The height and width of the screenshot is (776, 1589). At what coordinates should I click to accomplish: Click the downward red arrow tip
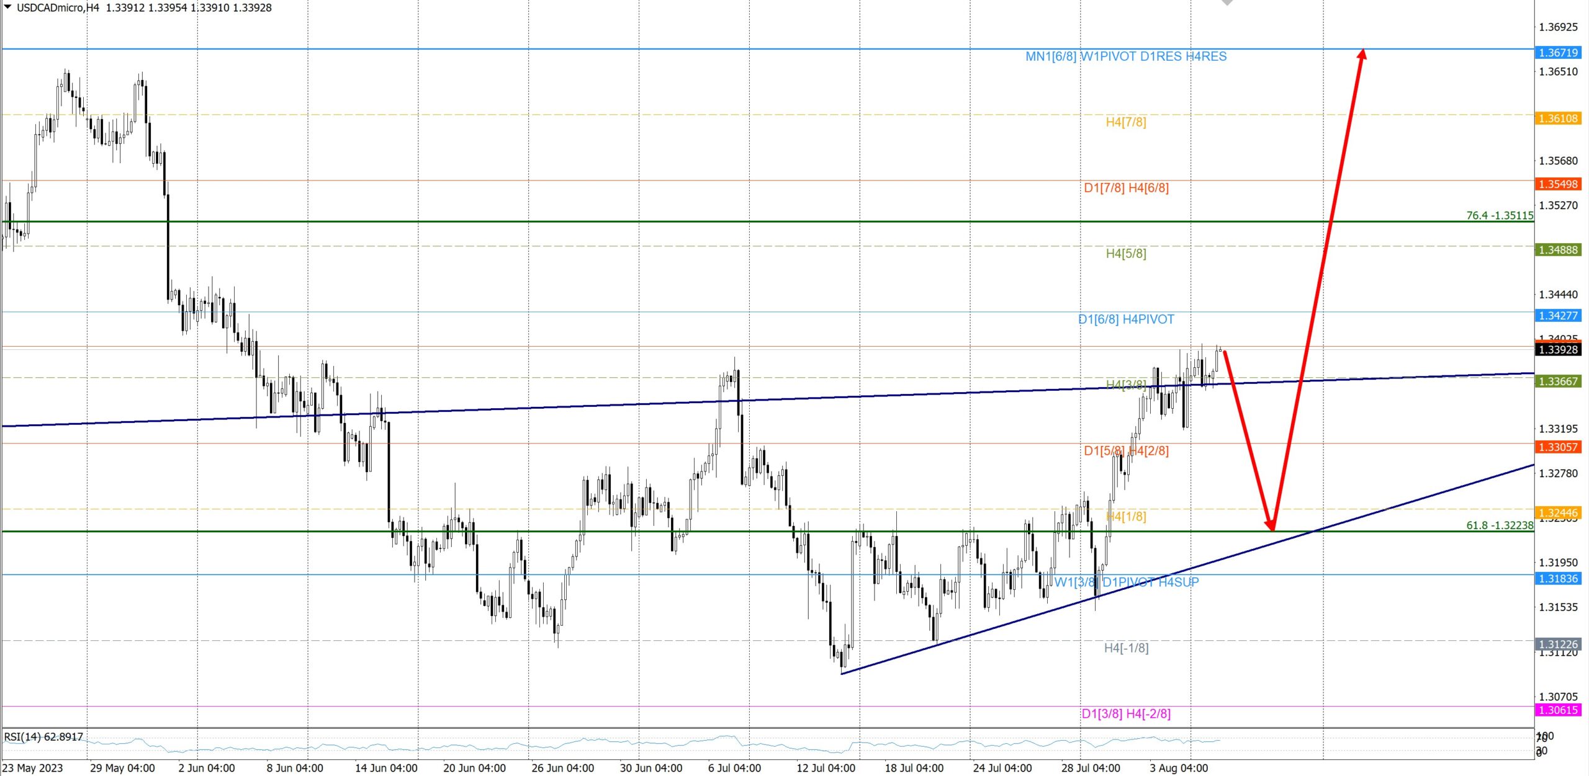click(x=1272, y=527)
